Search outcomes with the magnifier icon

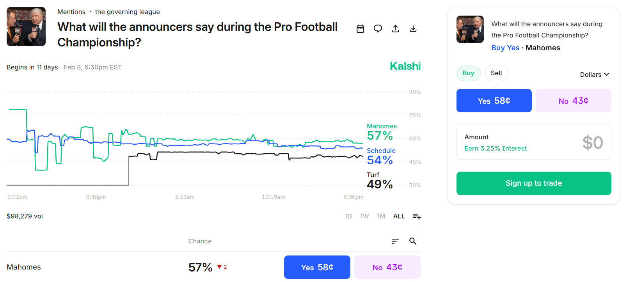(413, 241)
